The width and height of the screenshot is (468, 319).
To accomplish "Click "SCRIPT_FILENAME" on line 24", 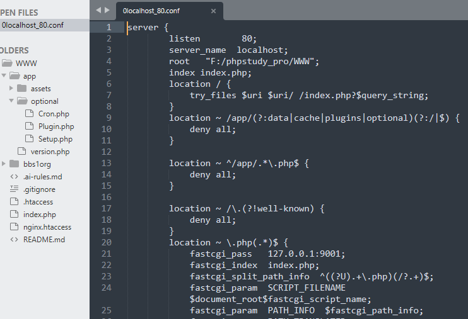I will [307, 288].
